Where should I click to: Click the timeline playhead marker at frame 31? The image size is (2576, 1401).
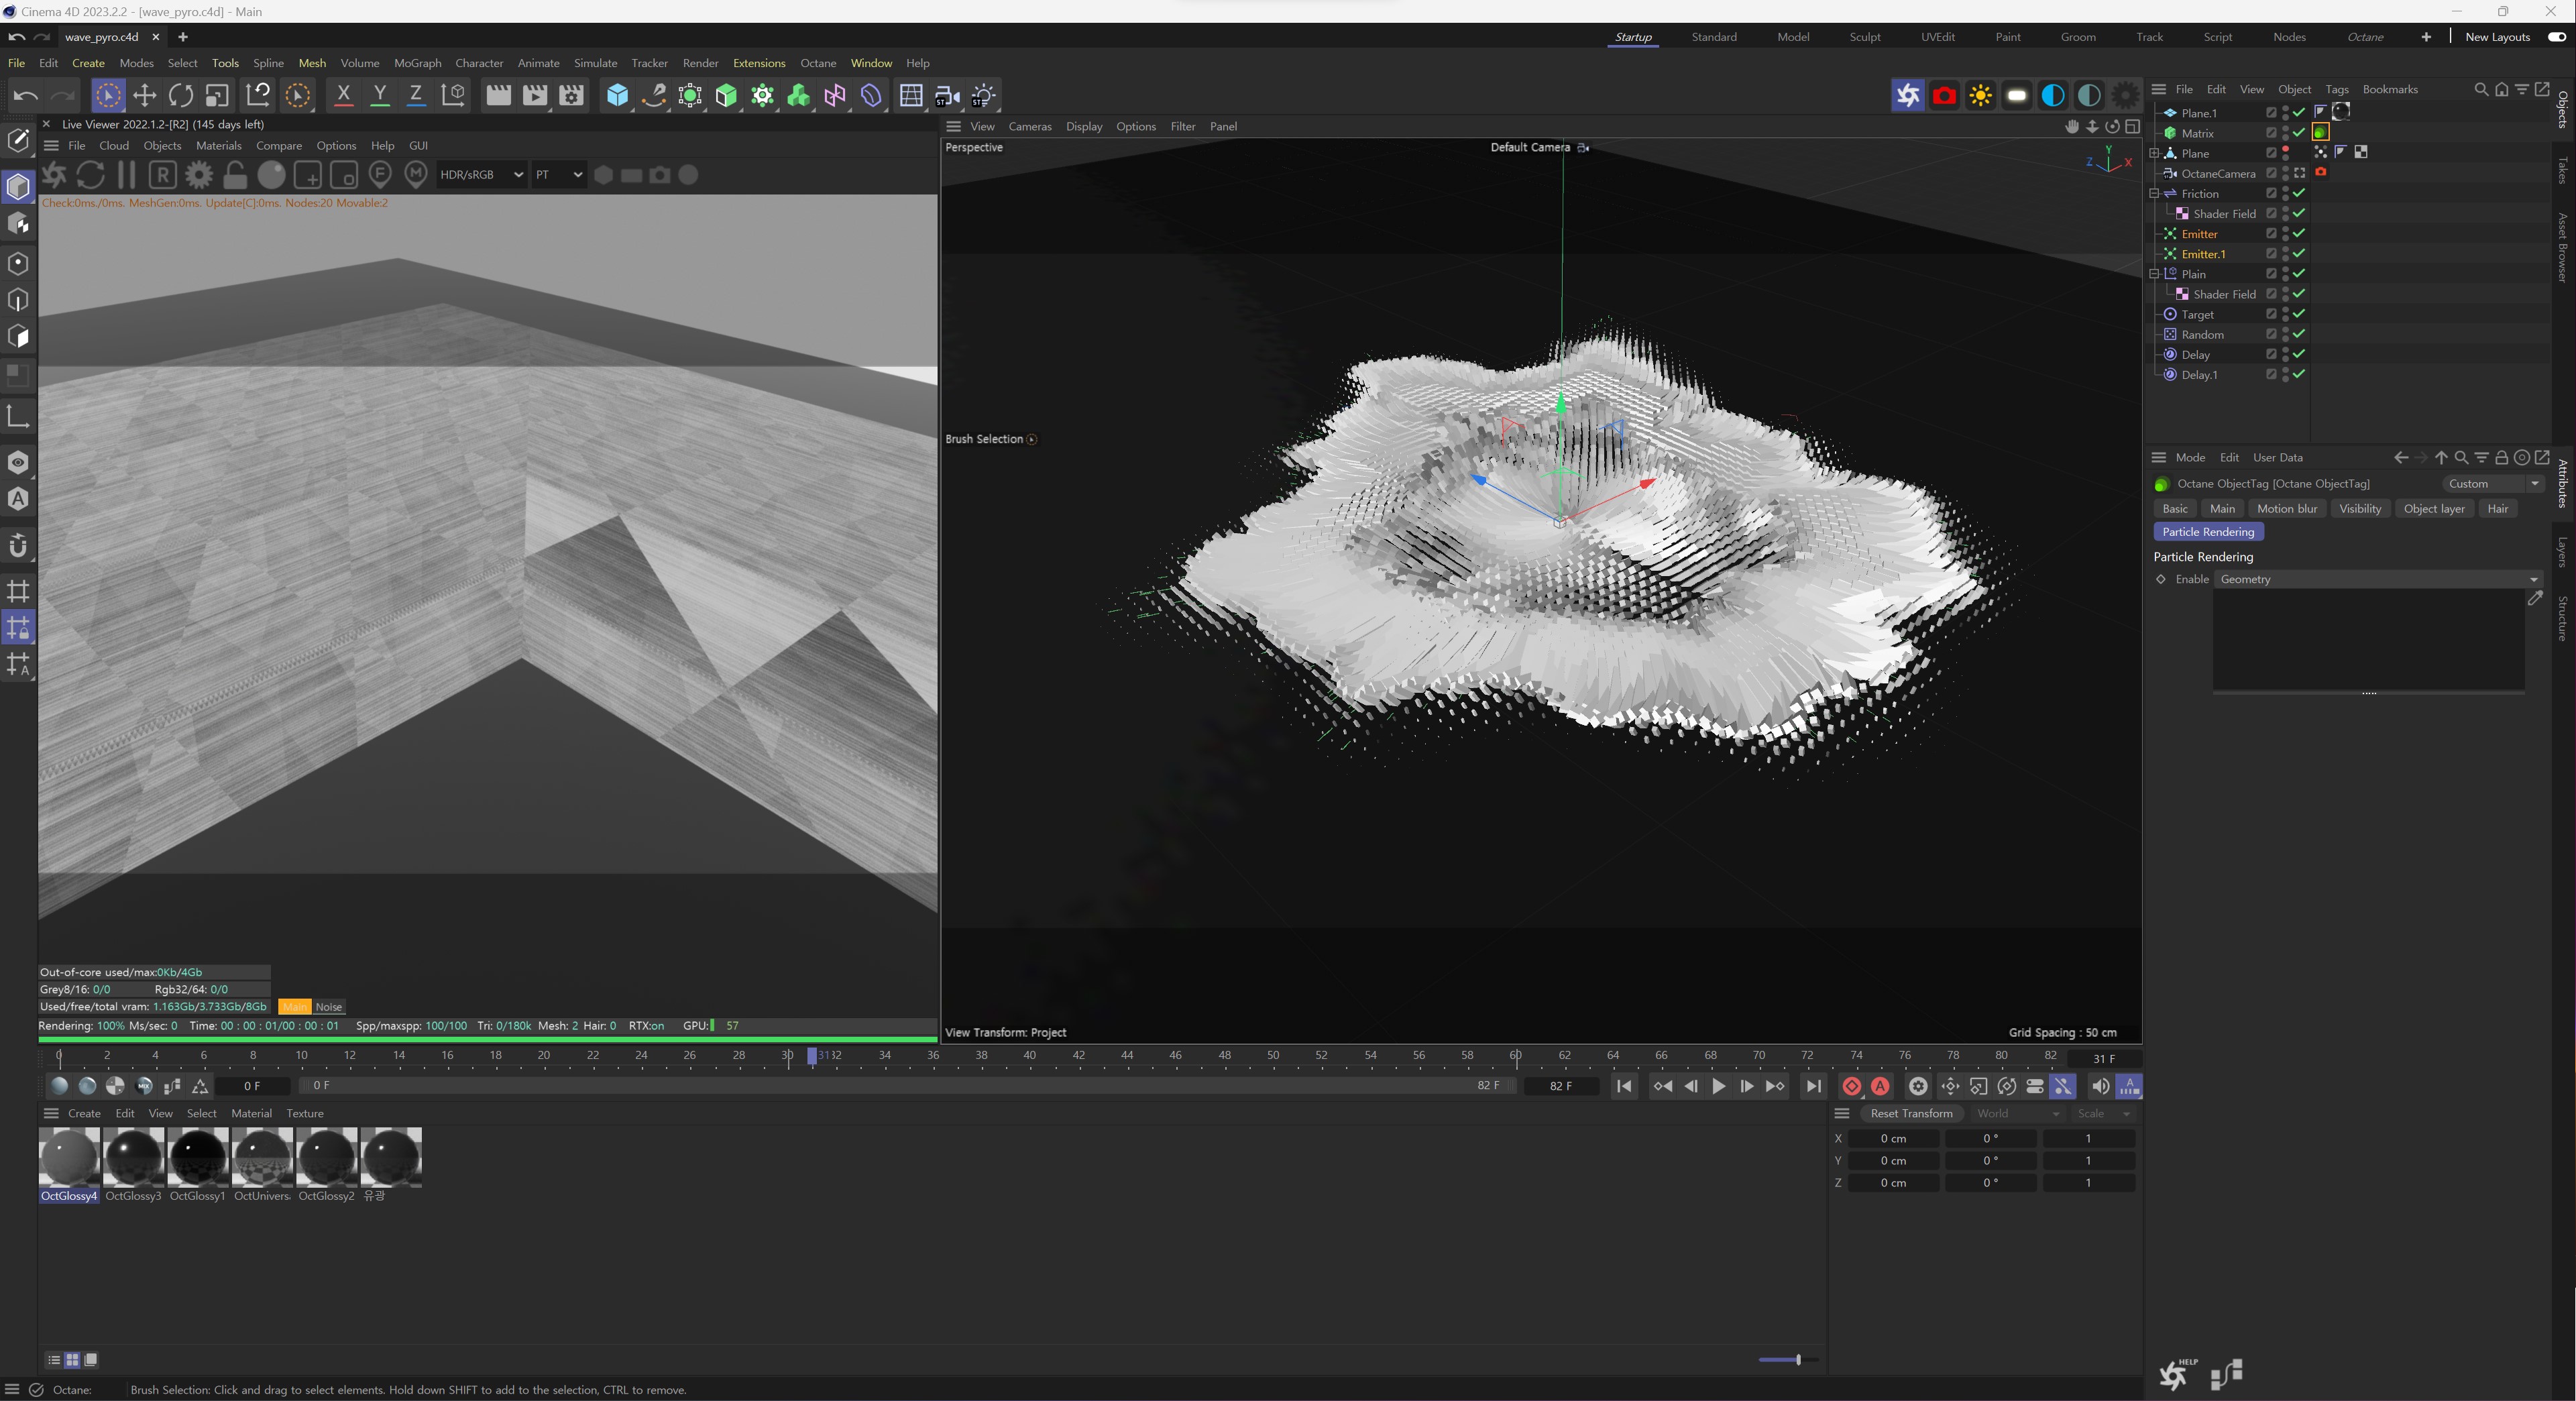pyautogui.click(x=812, y=1055)
